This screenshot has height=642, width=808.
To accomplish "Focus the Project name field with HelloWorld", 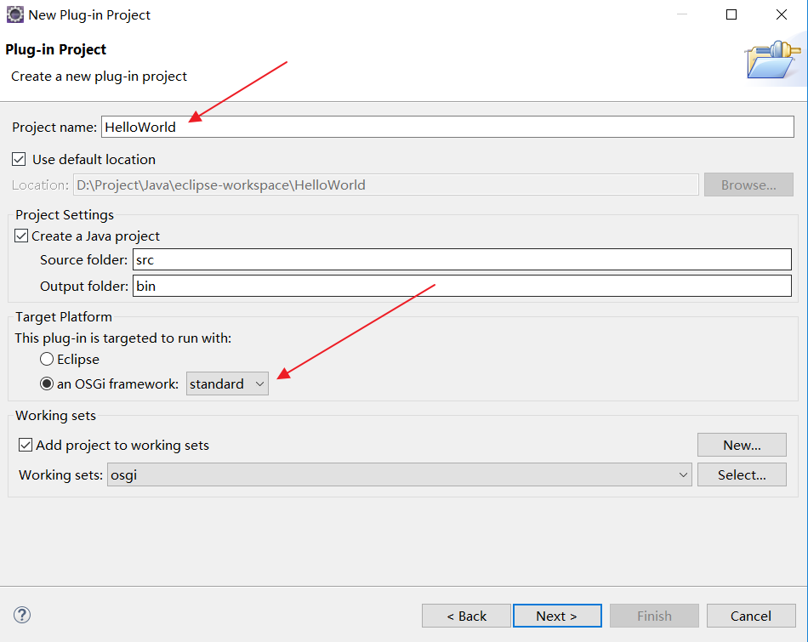I will pos(447,127).
